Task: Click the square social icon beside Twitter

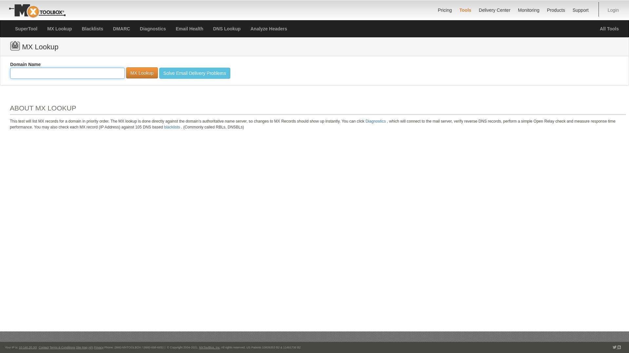Action: click(619, 347)
